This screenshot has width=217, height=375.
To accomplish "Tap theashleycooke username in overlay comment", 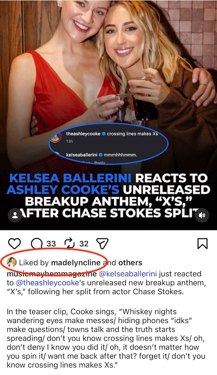I will (83, 134).
